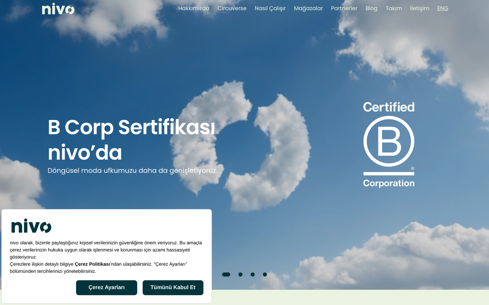The height and width of the screenshot is (305, 489).
Task: Click the nivo logo in cookie banner
Action: pos(31,226)
